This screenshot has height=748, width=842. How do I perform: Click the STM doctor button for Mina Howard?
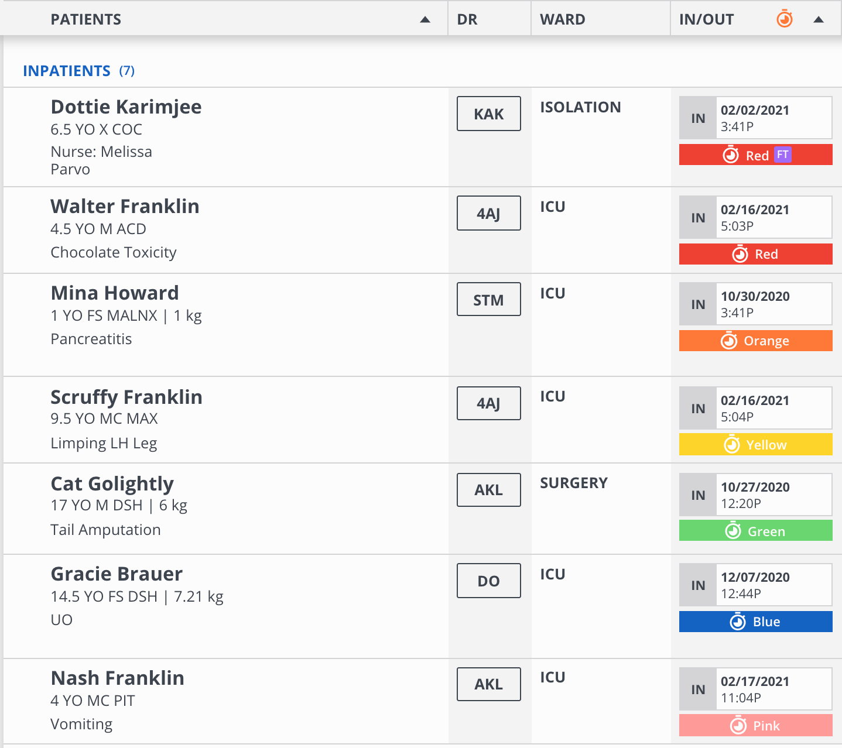(x=488, y=300)
